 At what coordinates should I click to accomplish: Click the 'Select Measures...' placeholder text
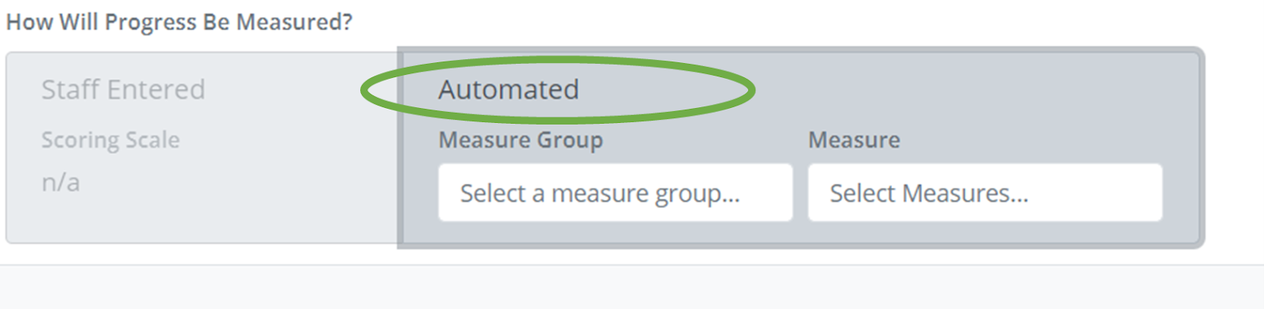coord(929,193)
